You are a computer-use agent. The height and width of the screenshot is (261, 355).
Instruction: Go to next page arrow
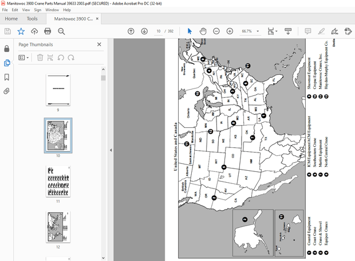[144, 31]
